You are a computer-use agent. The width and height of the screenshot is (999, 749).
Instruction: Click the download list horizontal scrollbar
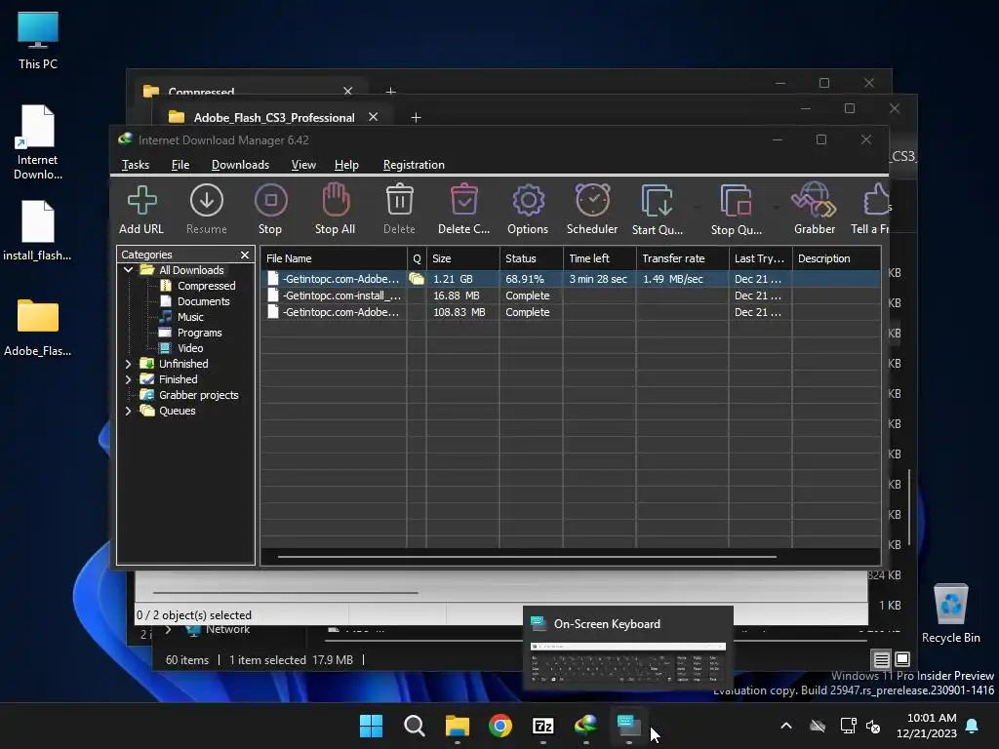coord(527,557)
